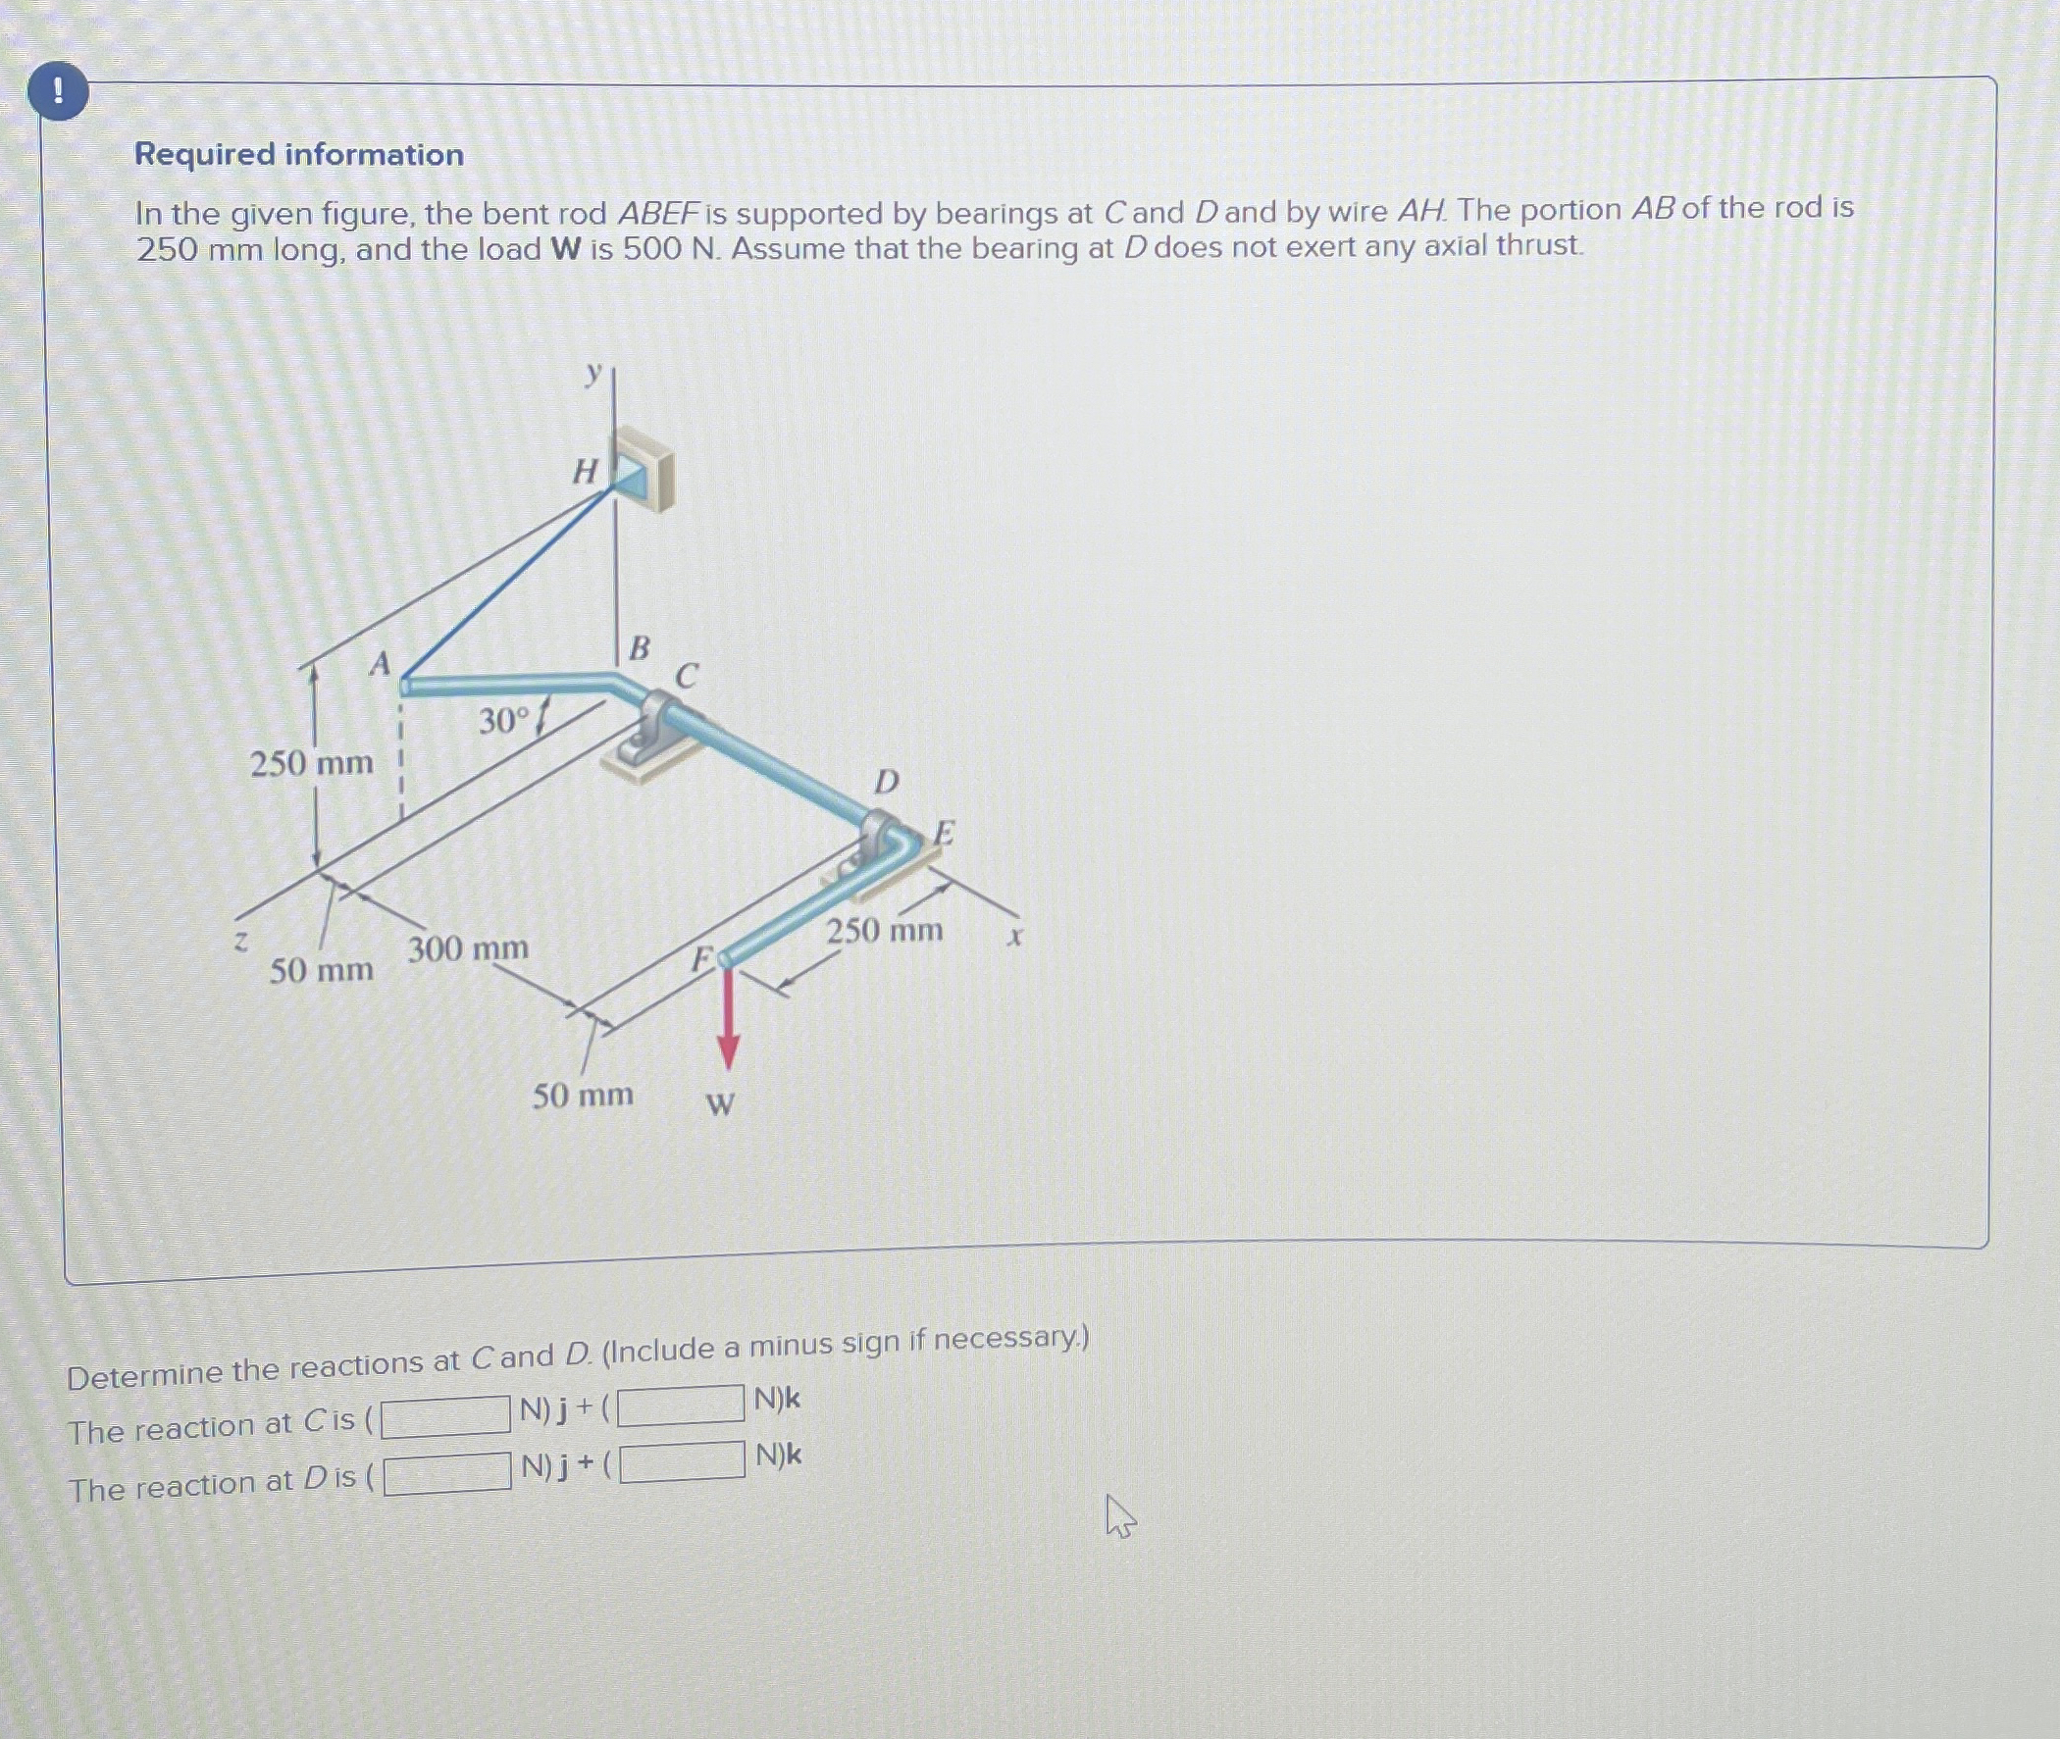2060x1739 pixels.
Task: Click the blue exclamation mark alert icon
Action: 58,93
